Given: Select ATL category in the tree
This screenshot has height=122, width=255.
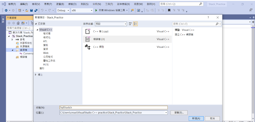Looking at the screenshot, I should [x=45, y=41].
